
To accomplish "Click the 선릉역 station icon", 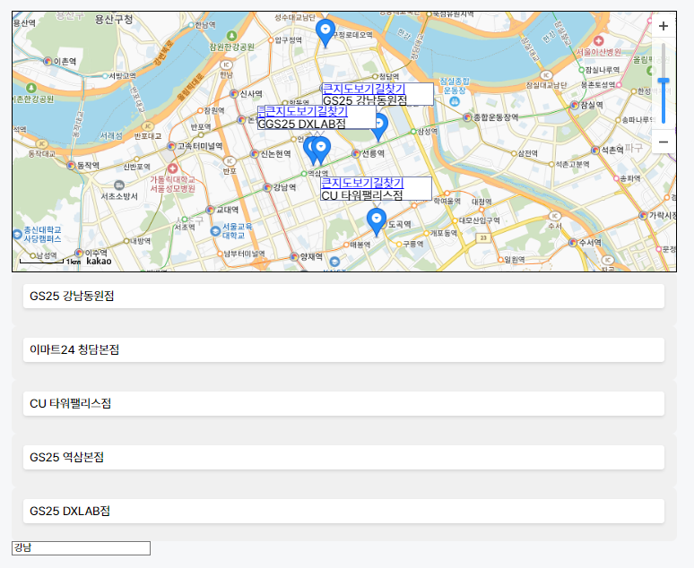I will click(356, 153).
